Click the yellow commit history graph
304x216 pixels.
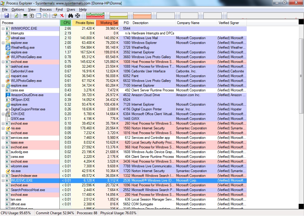(x=119, y=16)
